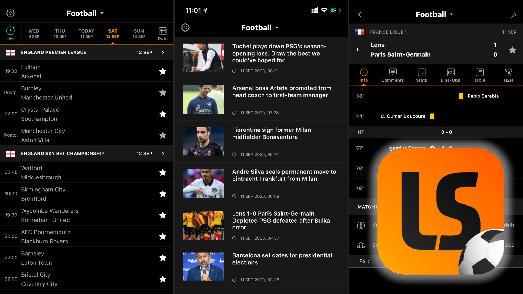Toggle favorite star for Fulham vs Arsenal
This screenshot has width=523, height=294.
point(163,71)
